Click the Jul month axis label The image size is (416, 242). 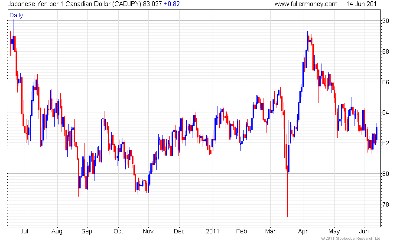point(24,232)
